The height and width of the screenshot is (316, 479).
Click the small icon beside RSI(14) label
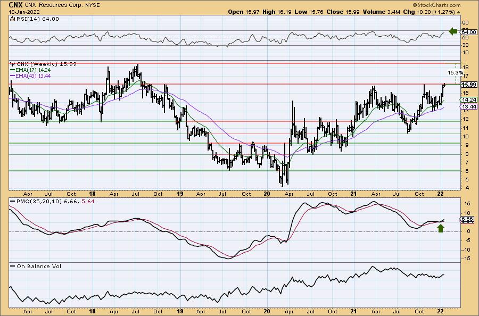tap(12, 19)
